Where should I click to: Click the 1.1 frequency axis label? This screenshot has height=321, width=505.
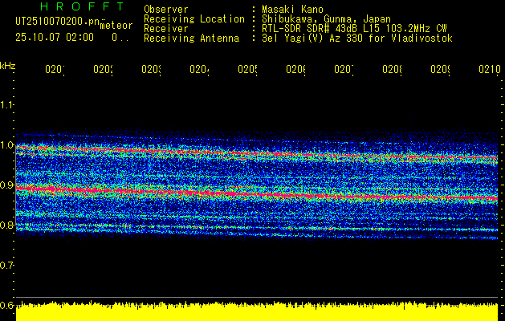coord(6,105)
